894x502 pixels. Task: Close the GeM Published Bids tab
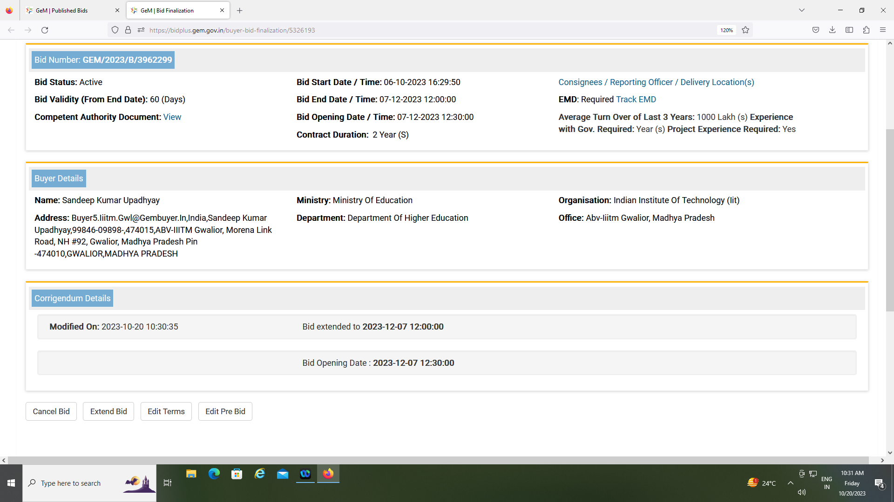[x=117, y=10]
